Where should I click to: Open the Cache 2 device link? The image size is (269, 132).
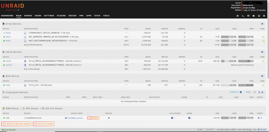(x=9, y=65)
